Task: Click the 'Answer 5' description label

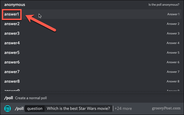Action: [x=173, y=53]
